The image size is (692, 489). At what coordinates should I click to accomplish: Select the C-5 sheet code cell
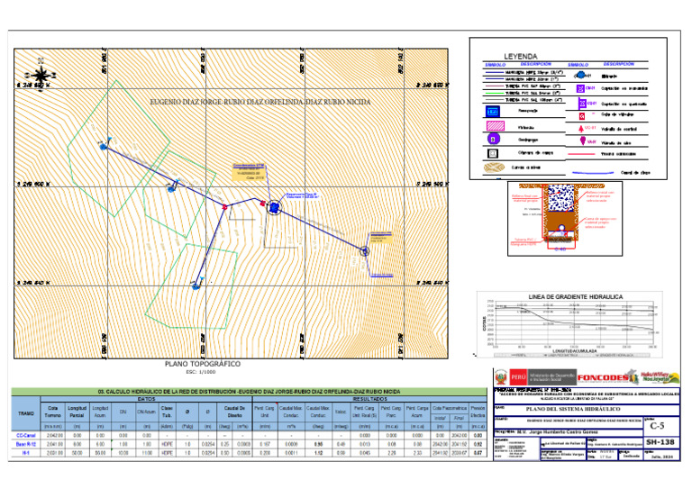(x=660, y=426)
